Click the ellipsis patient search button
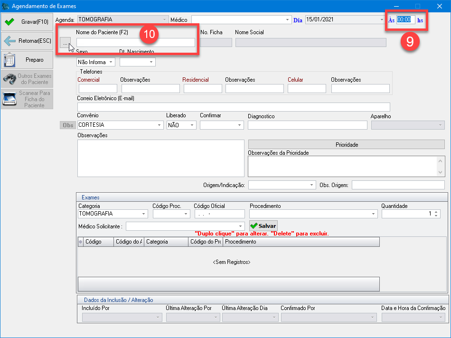Image resolution: width=451 pixels, height=338 pixels. point(65,43)
